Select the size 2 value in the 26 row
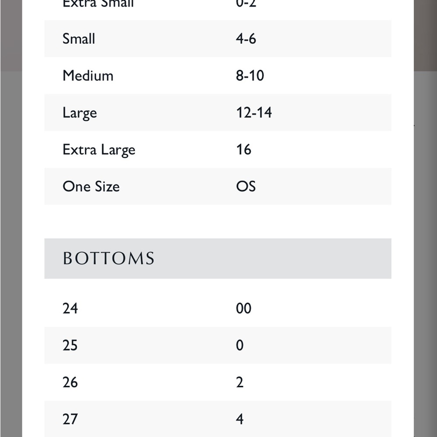 click(x=239, y=382)
